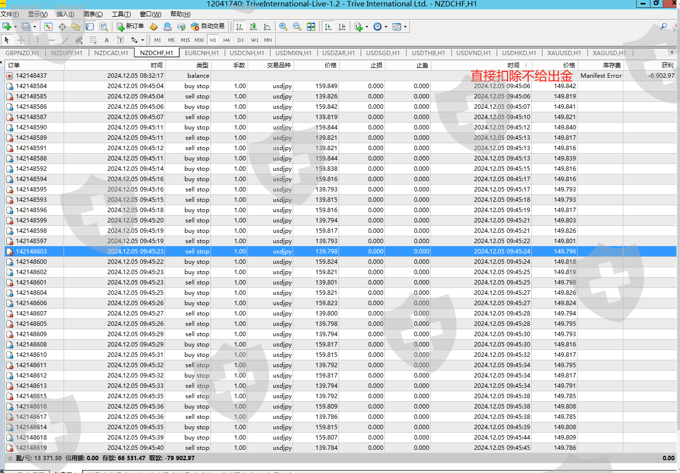Screen dimensions: 680x473
Task: Toggle the AutoTrading (自动交易) button
Action: tap(207, 27)
